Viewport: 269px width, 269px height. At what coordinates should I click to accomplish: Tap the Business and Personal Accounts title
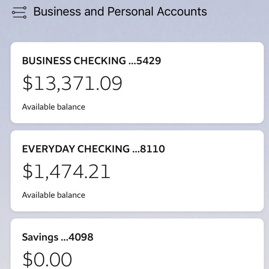point(120,12)
